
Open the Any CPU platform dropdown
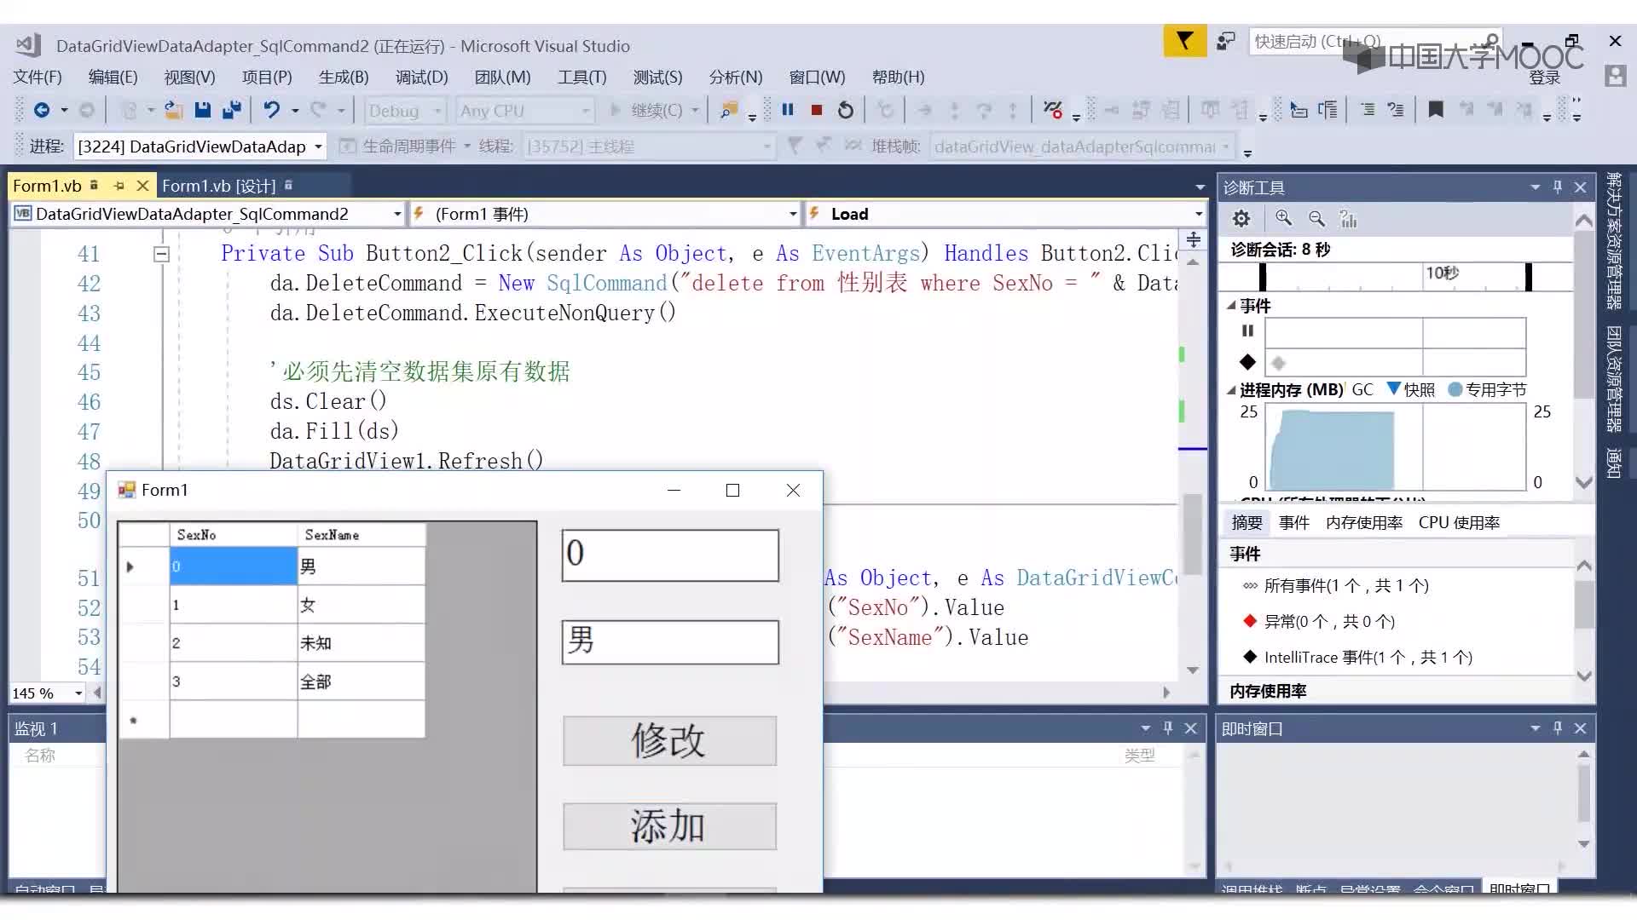[524, 111]
